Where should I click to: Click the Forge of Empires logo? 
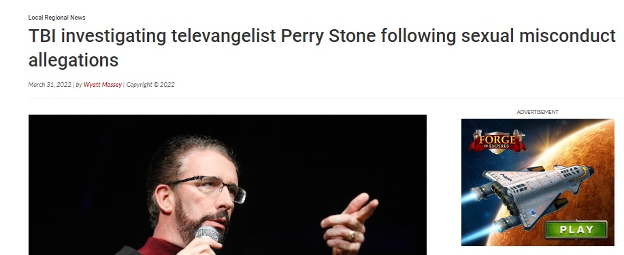click(497, 141)
